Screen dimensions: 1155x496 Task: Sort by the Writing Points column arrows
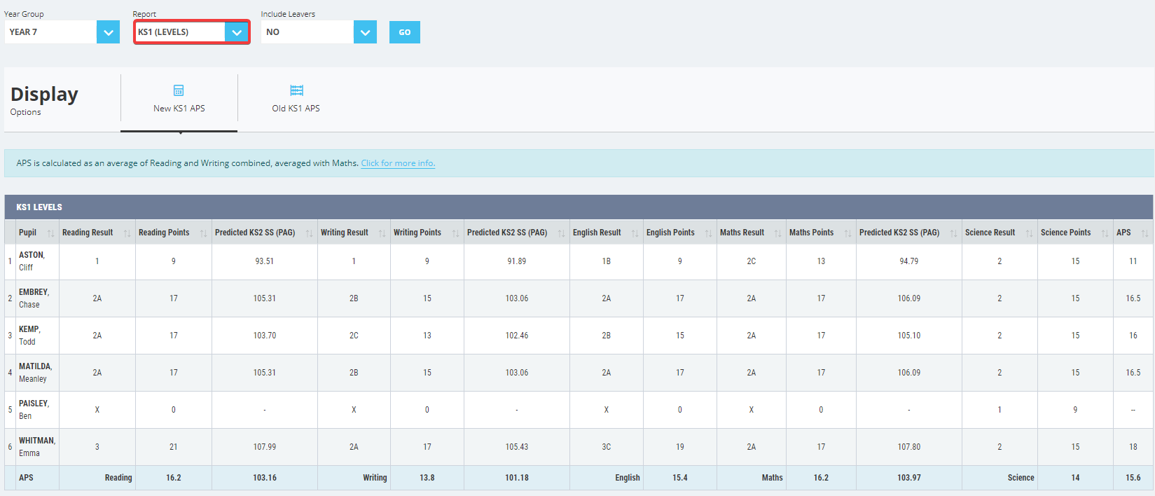pos(455,233)
